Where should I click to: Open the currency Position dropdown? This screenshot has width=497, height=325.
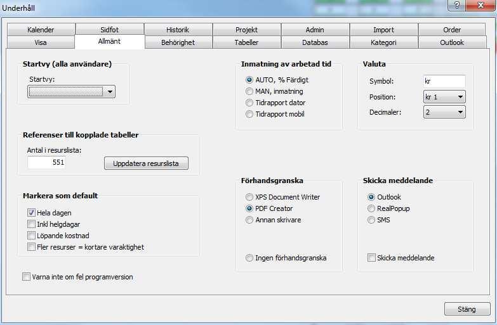pos(444,97)
